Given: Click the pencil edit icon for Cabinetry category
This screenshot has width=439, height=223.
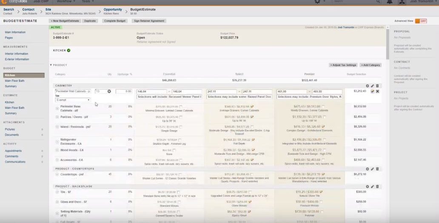Looking at the screenshot, I should coord(372,86).
